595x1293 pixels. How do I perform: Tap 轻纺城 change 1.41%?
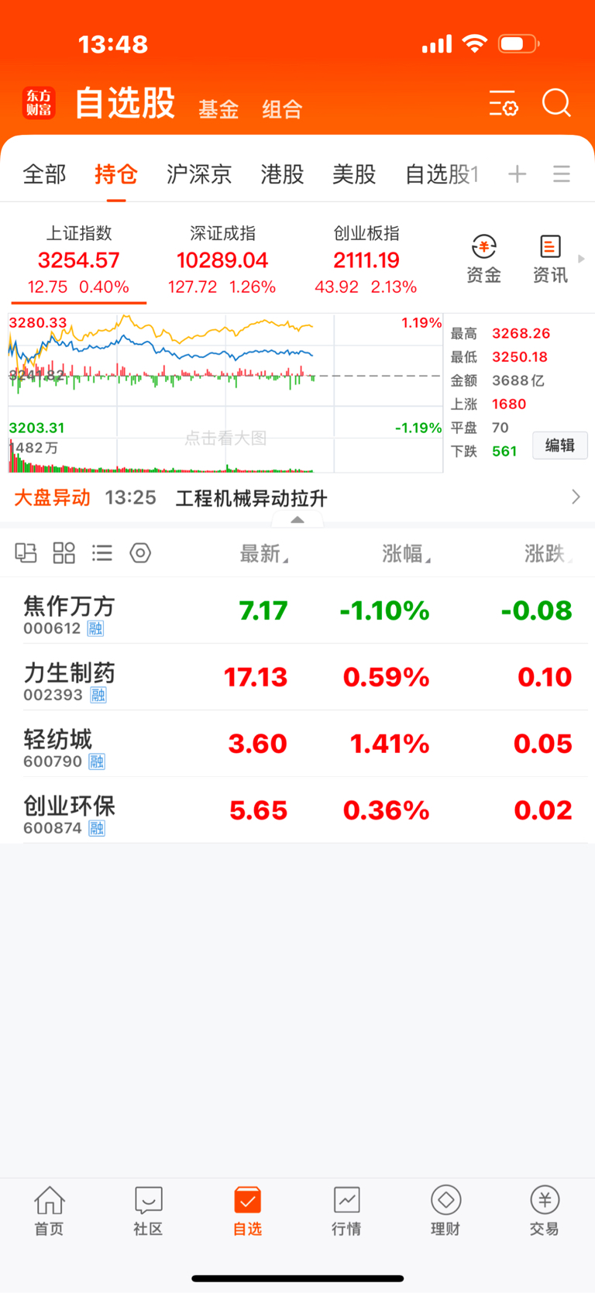click(x=390, y=744)
